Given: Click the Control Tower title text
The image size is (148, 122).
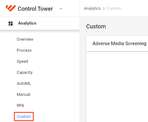Looking at the screenshot, I should click(35, 9).
